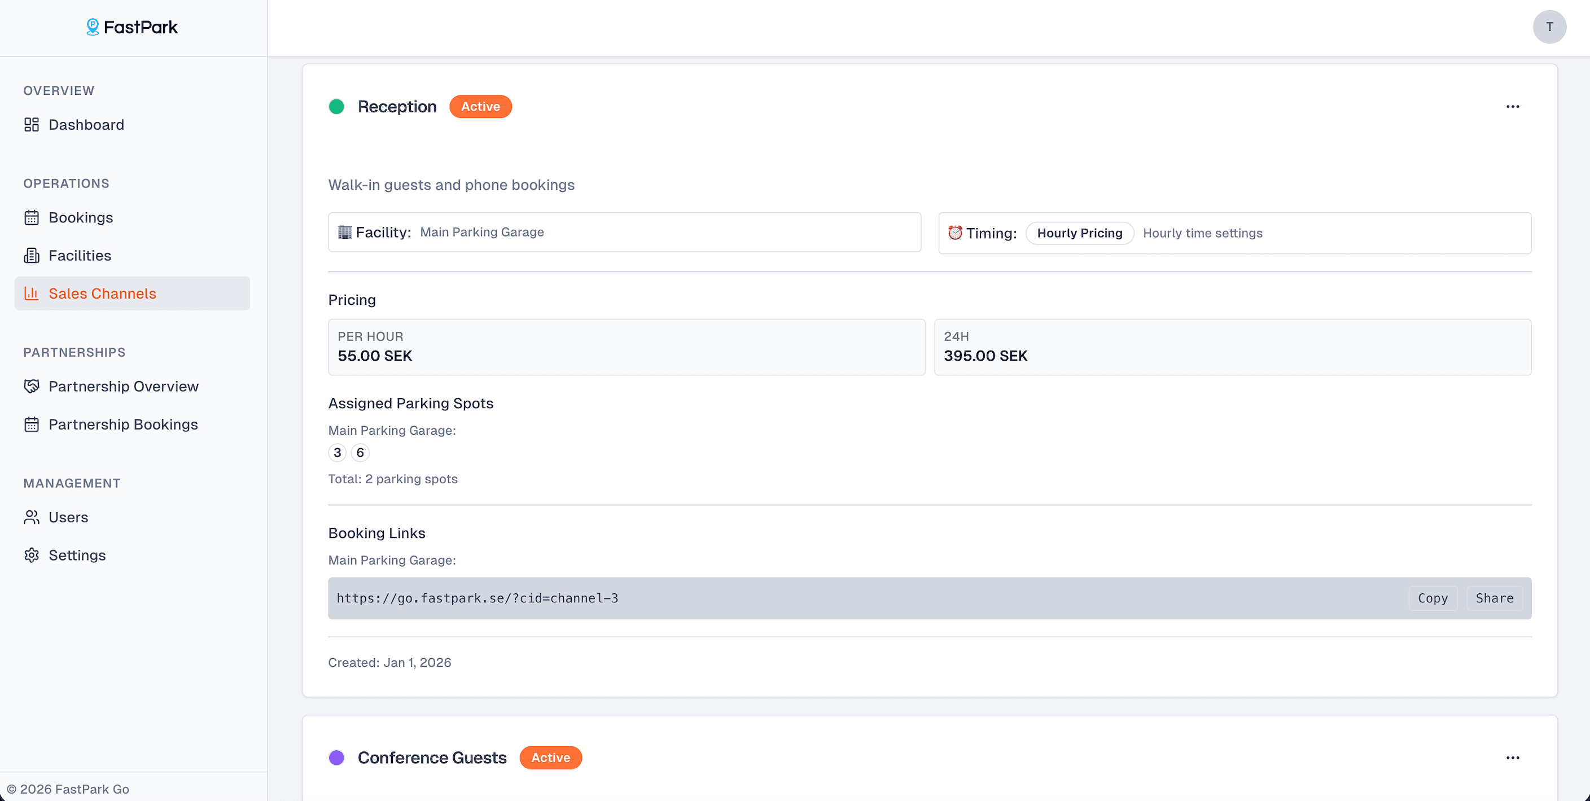Open the user avatar T menu
Screen dimensions: 1590x801
1549,27
